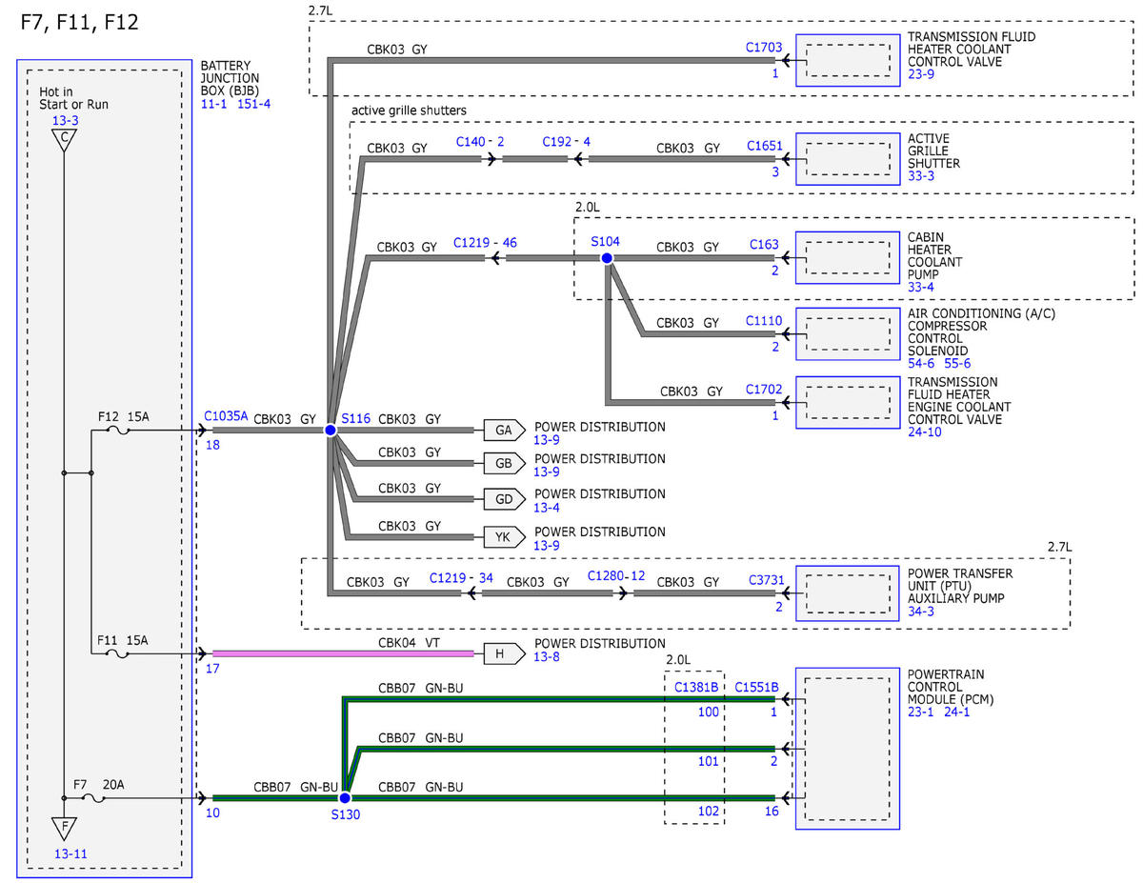
Task: Open the 13-11 page reference
Action: coord(70,853)
